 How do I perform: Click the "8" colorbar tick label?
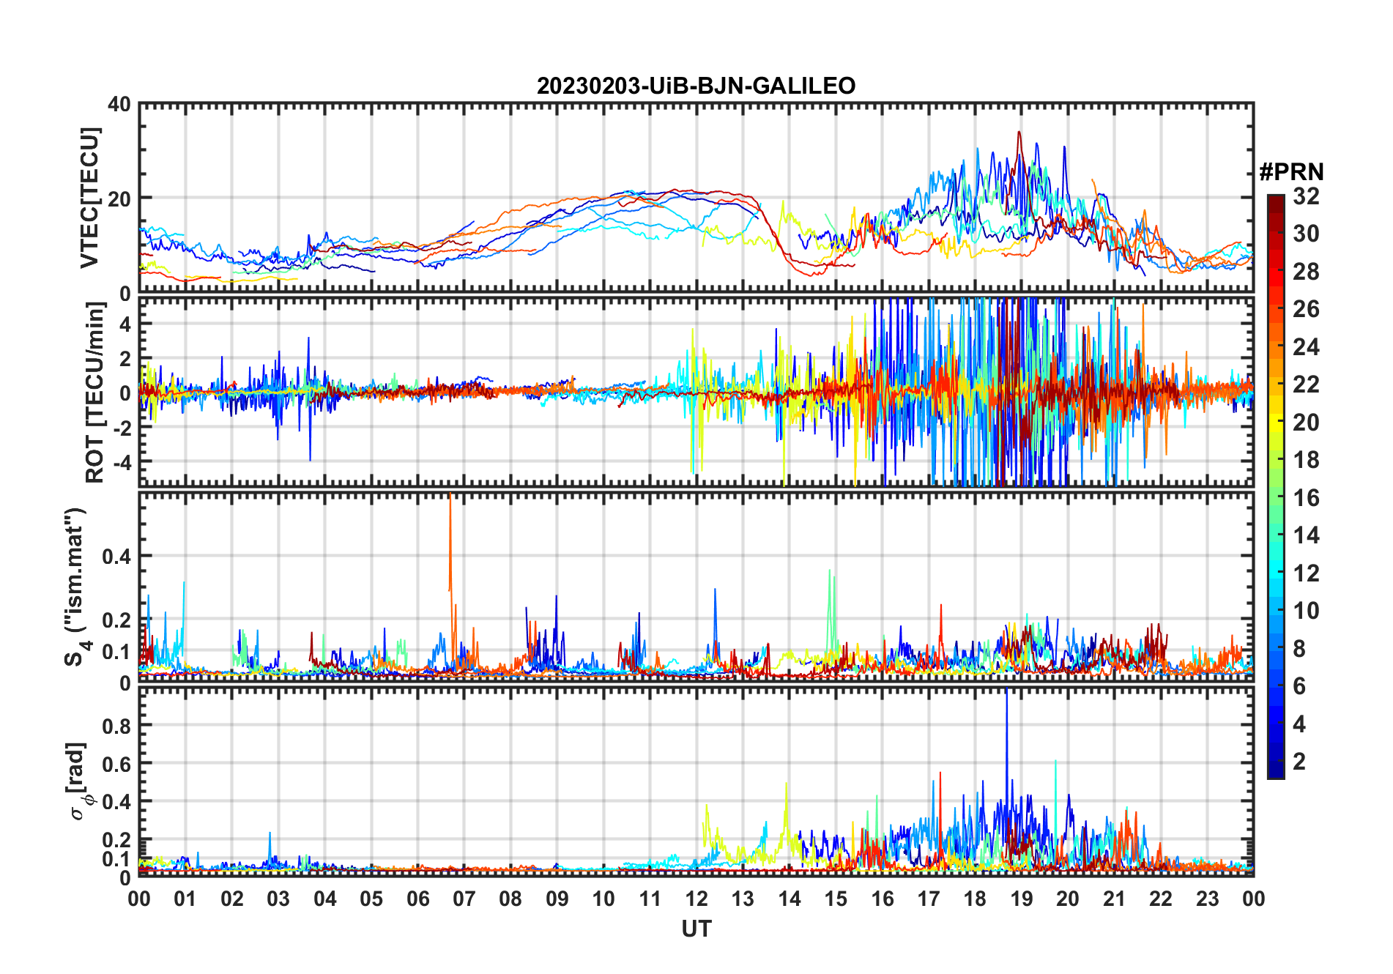click(1299, 649)
